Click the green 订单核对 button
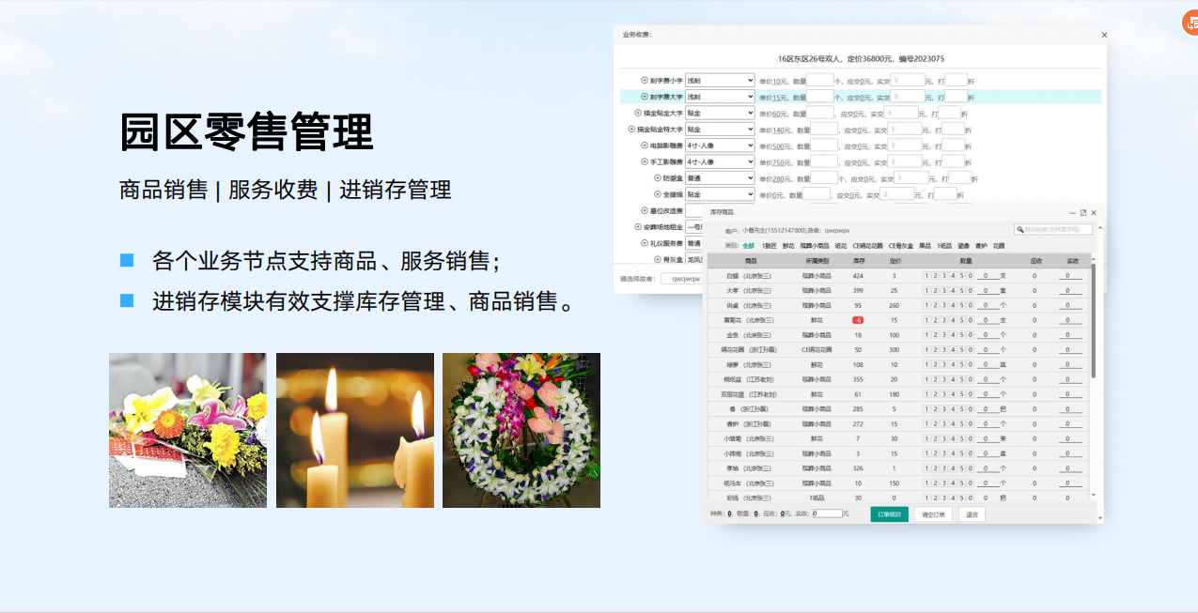 pyautogui.click(x=890, y=514)
